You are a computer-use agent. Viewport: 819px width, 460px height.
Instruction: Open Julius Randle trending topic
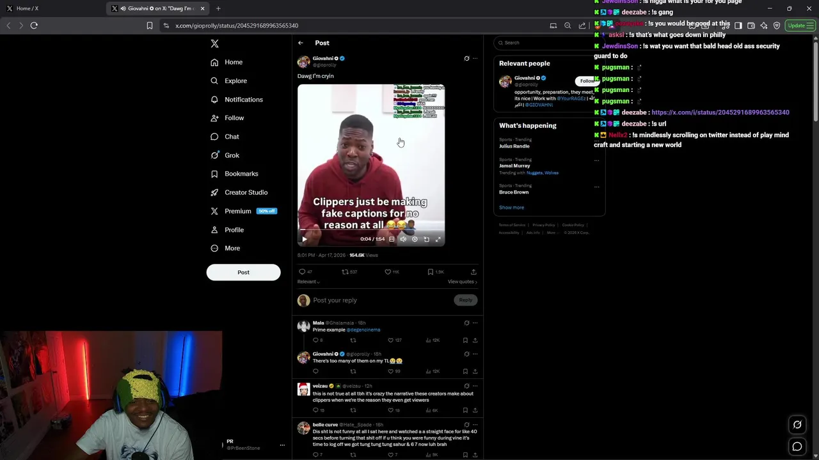click(514, 146)
